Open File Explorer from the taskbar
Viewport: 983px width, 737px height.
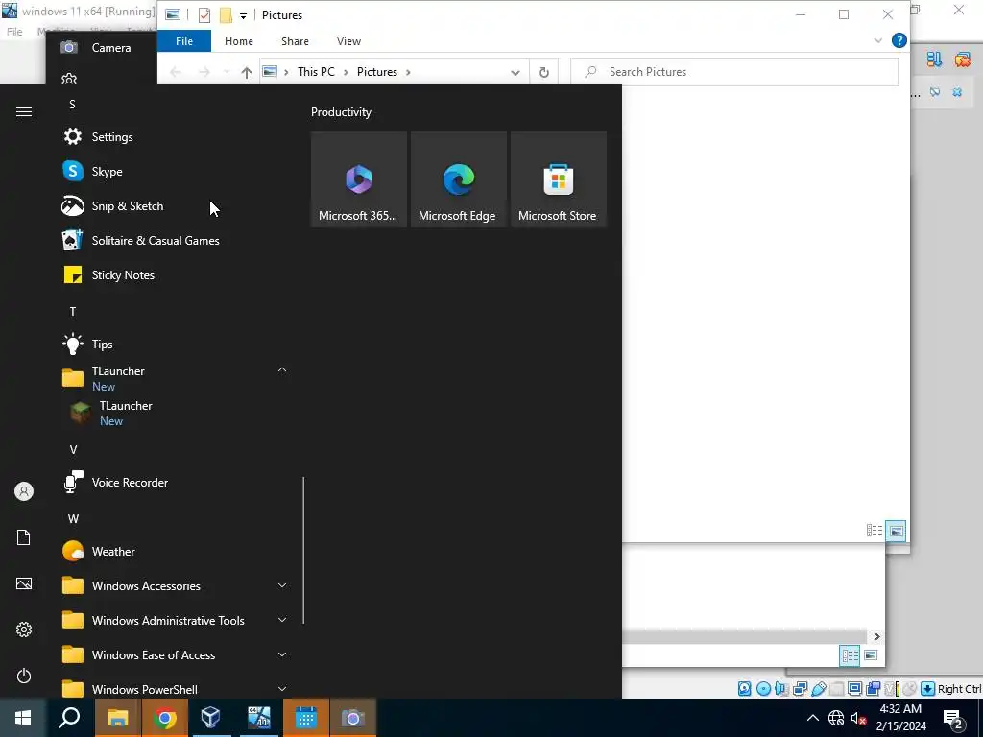117,718
